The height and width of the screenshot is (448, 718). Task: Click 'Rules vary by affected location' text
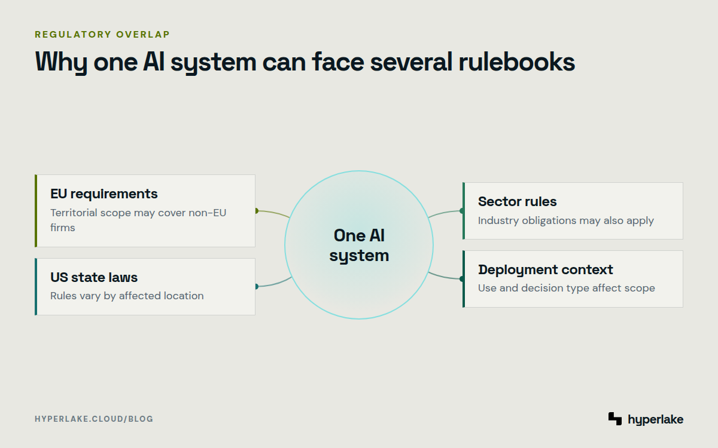[x=127, y=296]
